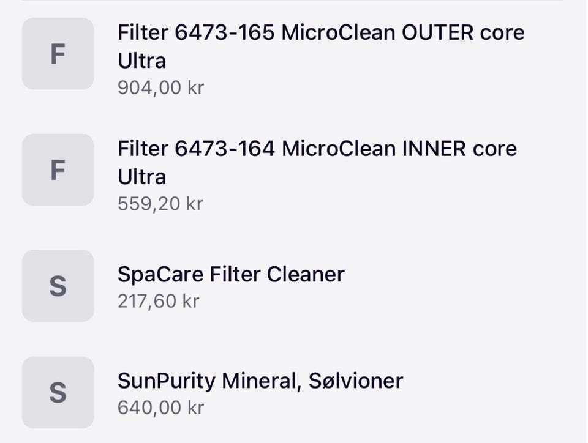Image resolution: width=588 pixels, height=443 pixels.
Task: Tap the word Ultra under INNER core
Action: [x=141, y=177]
